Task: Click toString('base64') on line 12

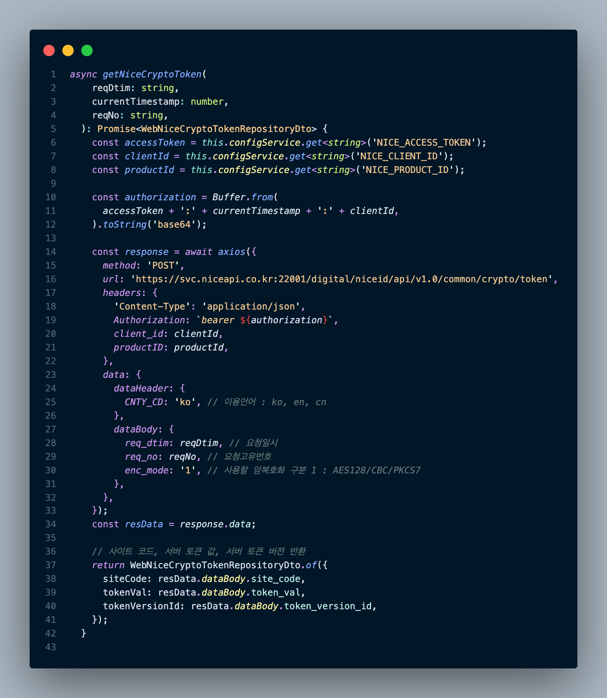Action: click(x=152, y=225)
